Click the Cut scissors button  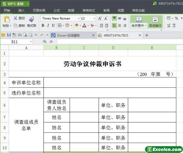coord(19,18)
